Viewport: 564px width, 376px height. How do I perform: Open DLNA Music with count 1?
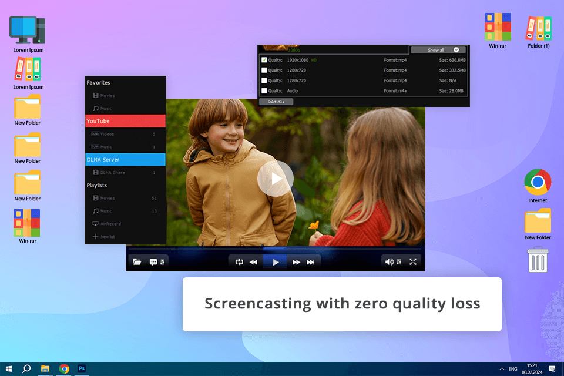[125, 147]
